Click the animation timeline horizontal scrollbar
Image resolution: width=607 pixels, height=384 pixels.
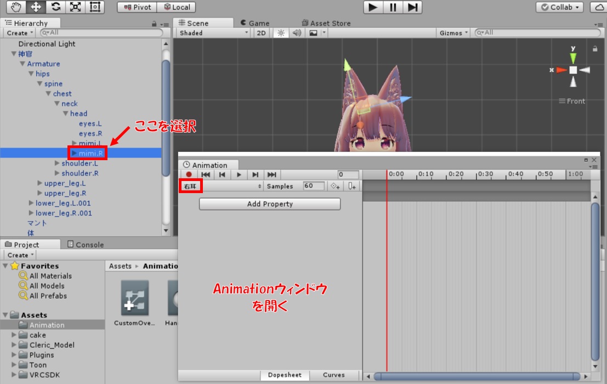pyautogui.click(x=477, y=376)
